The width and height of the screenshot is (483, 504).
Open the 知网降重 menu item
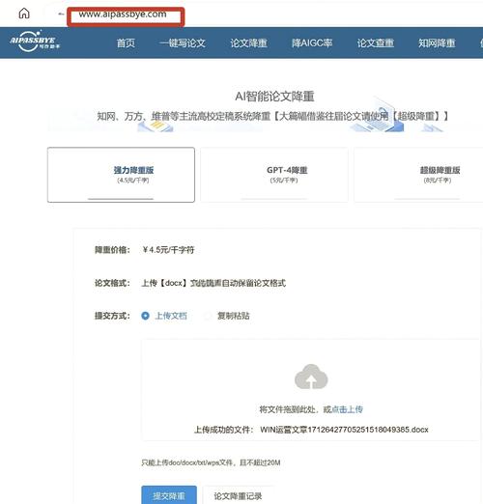point(437,43)
